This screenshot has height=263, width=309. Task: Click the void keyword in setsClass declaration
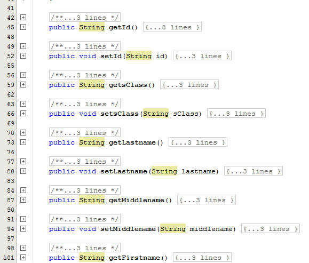pyautogui.click(x=88, y=114)
